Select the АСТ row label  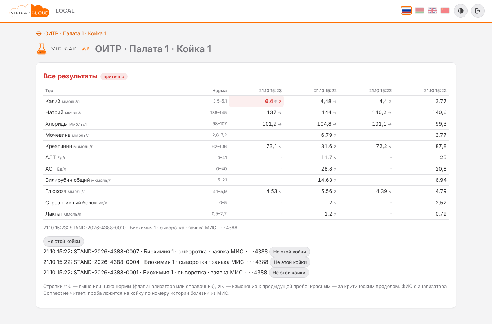pos(50,169)
